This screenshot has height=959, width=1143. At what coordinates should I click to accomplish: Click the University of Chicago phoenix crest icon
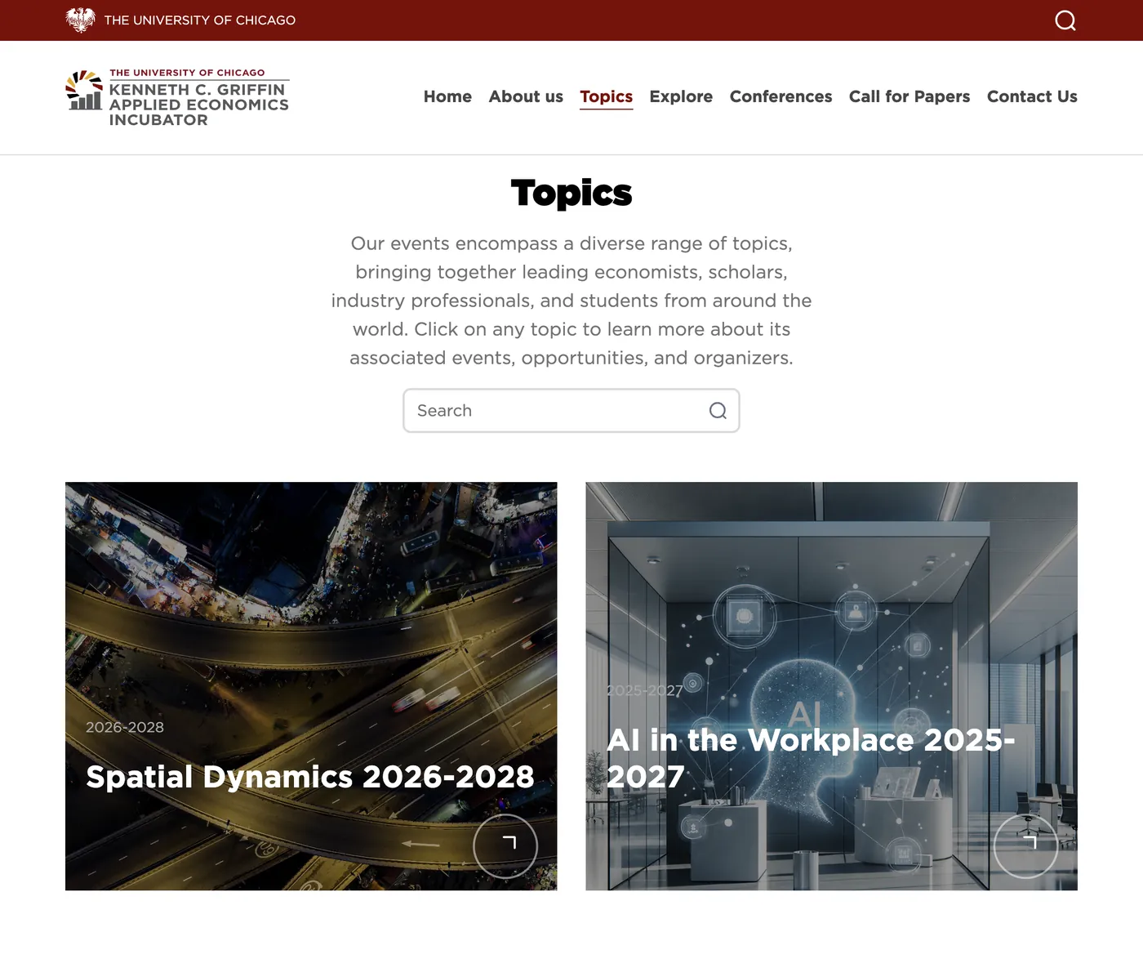click(x=80, y=20)
